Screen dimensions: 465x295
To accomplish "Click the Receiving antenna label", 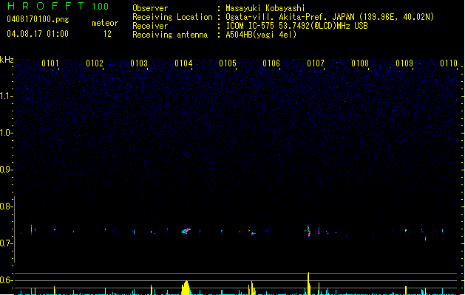I will point(170,35).
